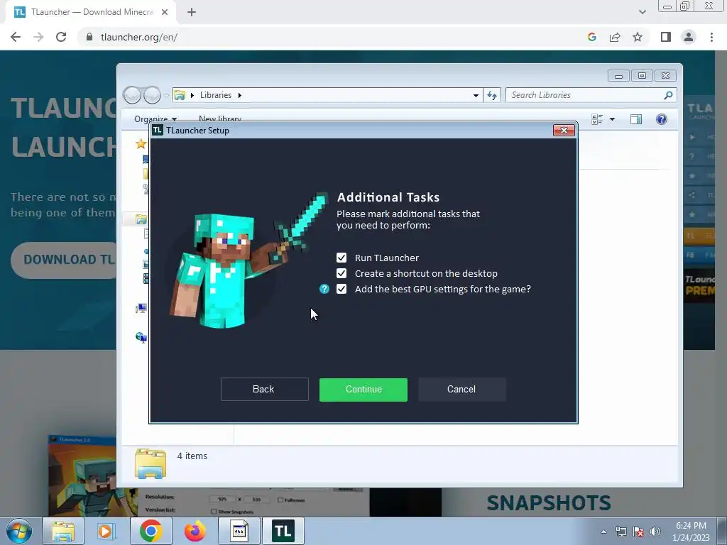Toggle the Chrome side panel icon
Viewport: 727px width, 545px height.
[666, 37]
